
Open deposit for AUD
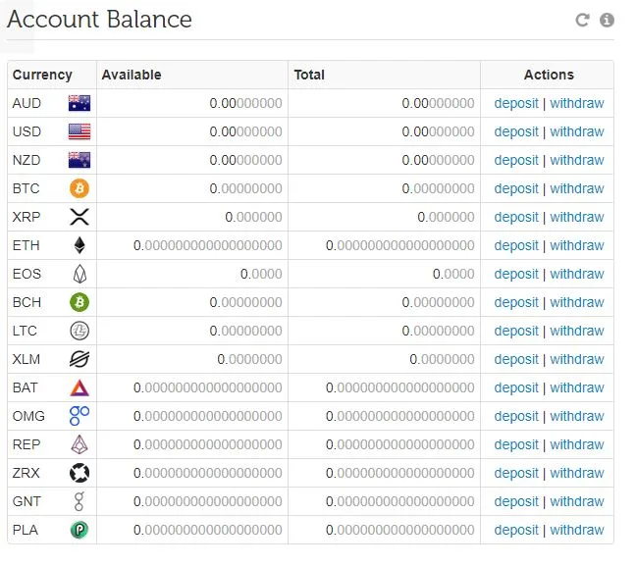516,103
